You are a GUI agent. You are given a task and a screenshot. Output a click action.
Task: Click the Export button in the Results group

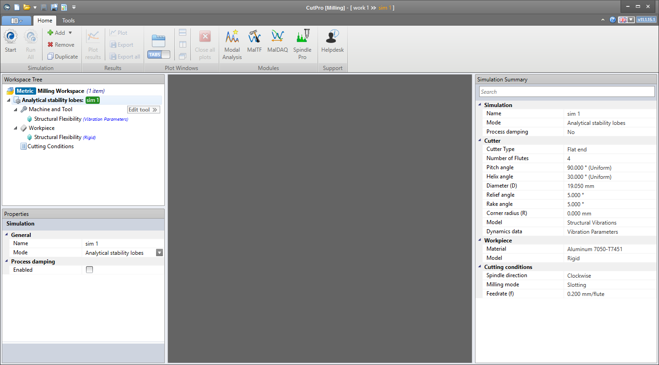pos(121,45)
